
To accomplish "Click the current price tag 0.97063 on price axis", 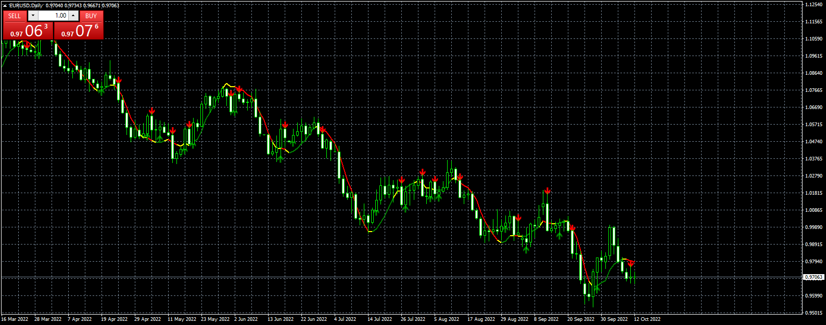I will pos(814,278).
